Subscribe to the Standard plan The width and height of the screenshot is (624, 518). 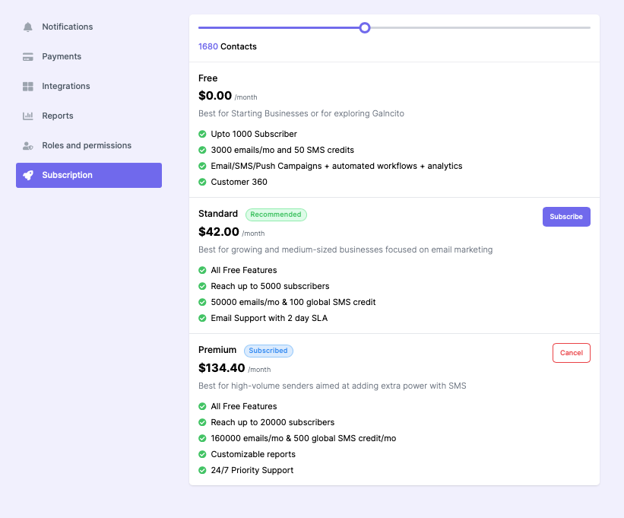[x=566, y=217]
